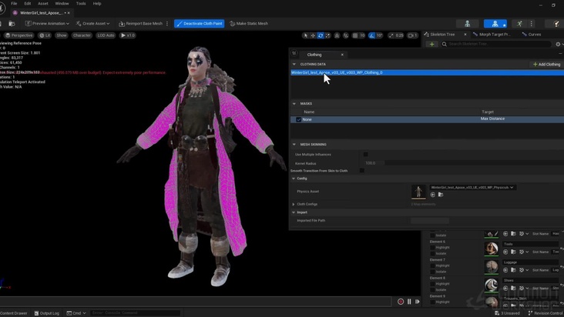Open the skeleton editor mode icon
The width and height of the screenshot is (564, 317).
click(x=467, y=24)
